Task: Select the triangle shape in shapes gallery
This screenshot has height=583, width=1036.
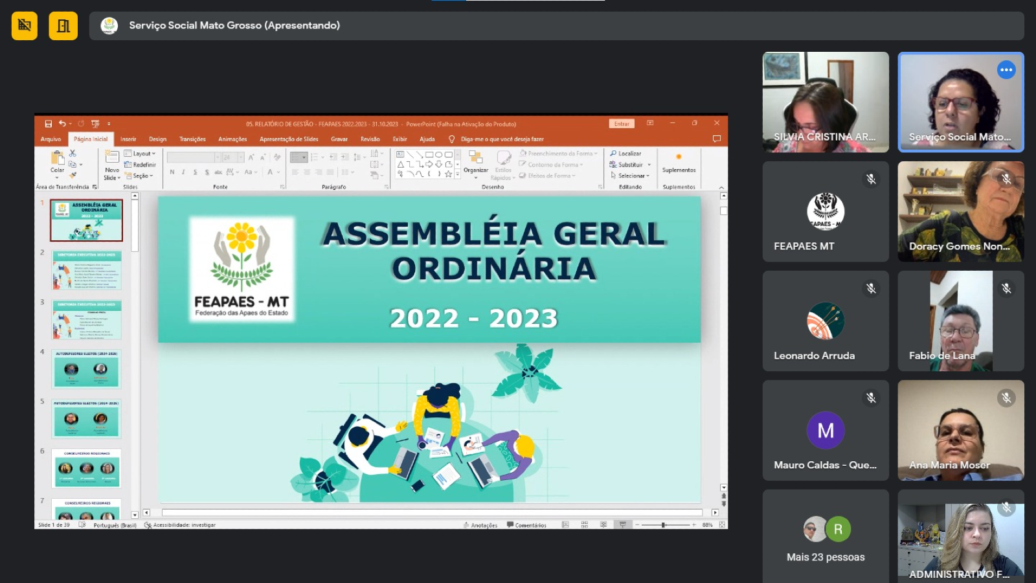Action: (401, 165)
